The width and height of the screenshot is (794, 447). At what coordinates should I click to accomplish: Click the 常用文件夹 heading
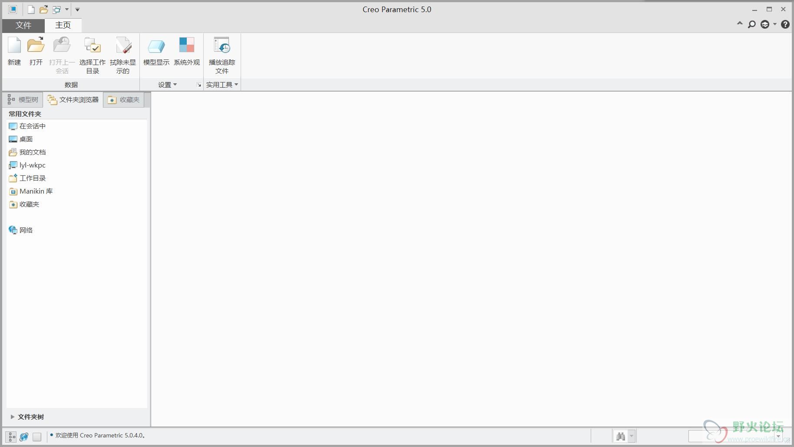25,114
